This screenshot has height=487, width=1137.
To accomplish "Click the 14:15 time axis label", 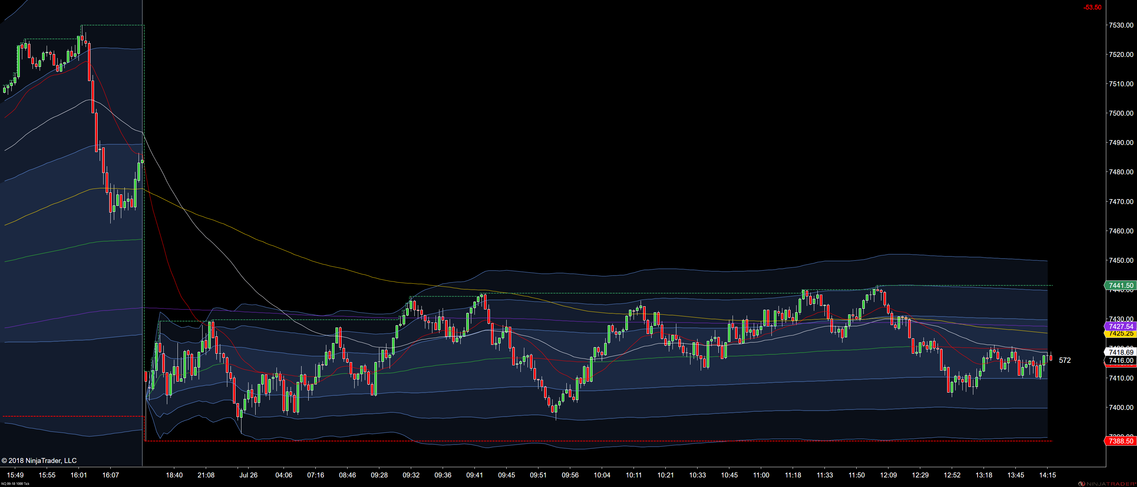I will click(1048, 475).
